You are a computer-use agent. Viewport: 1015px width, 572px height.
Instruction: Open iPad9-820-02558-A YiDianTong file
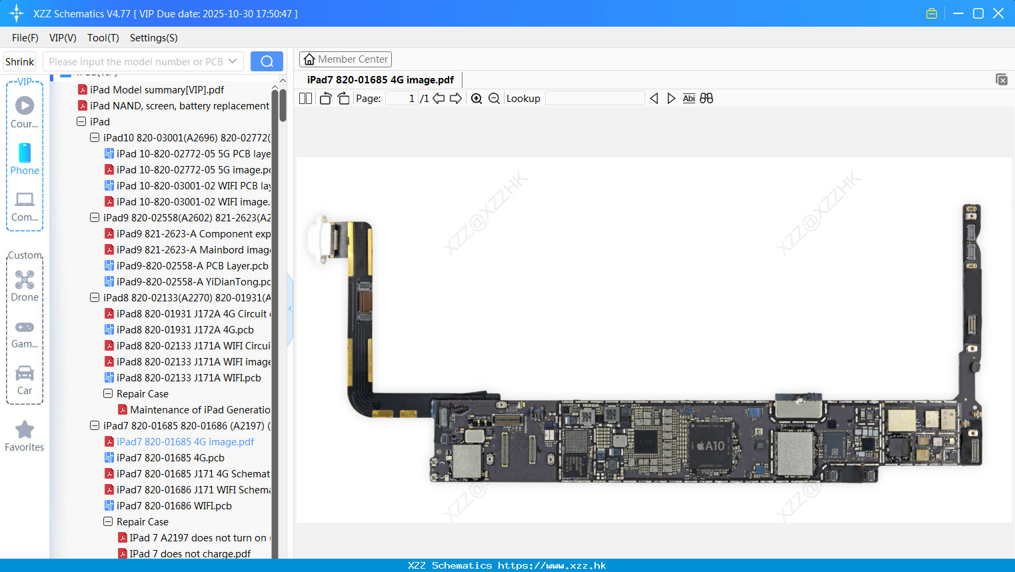click(187, 281)
